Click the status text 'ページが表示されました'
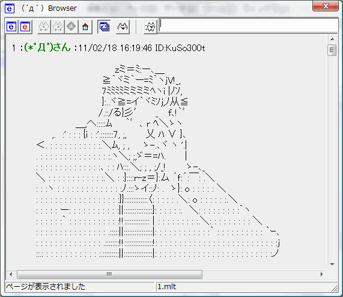This screenshot has width=343, height=297. click(45, 287)
